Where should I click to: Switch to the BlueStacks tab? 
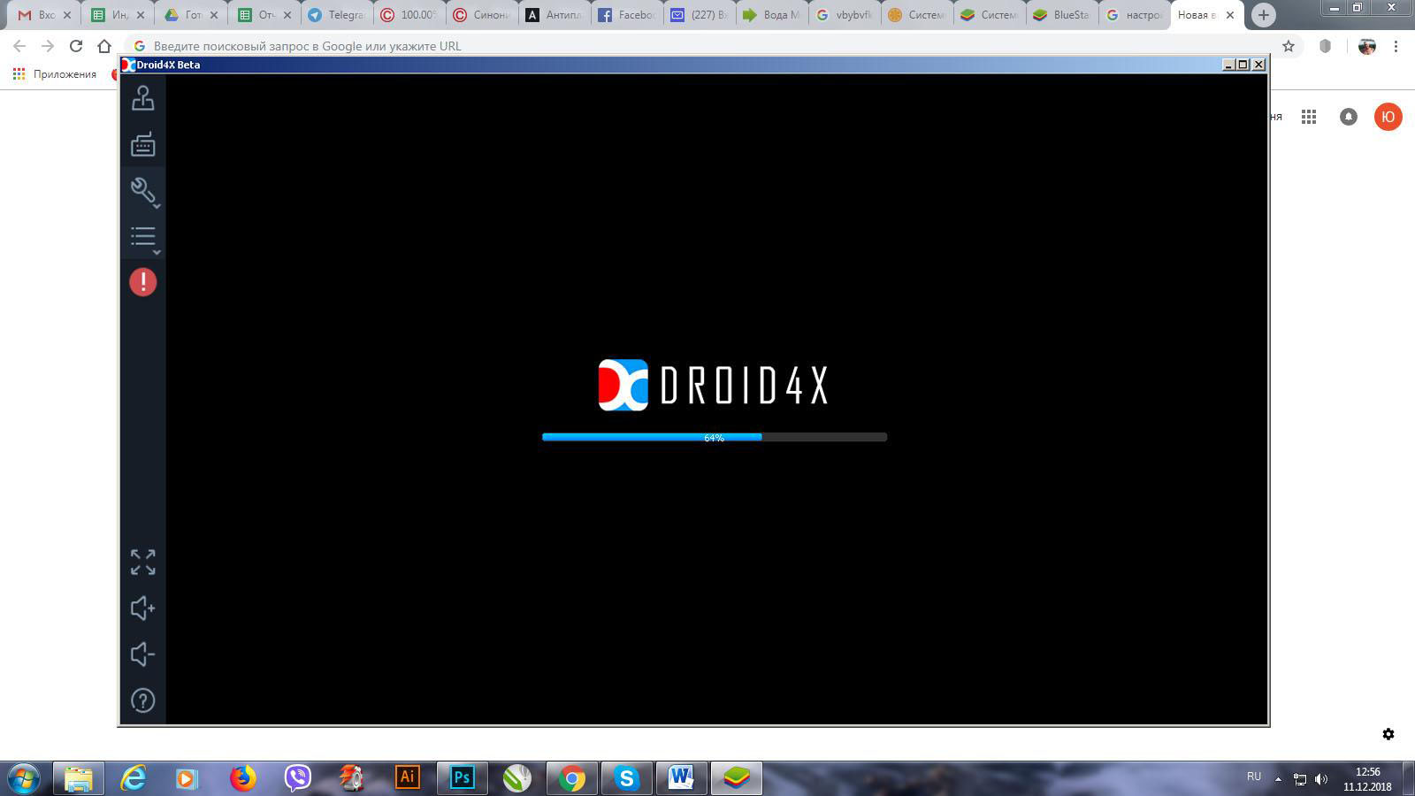click(x=1061, y=15)
